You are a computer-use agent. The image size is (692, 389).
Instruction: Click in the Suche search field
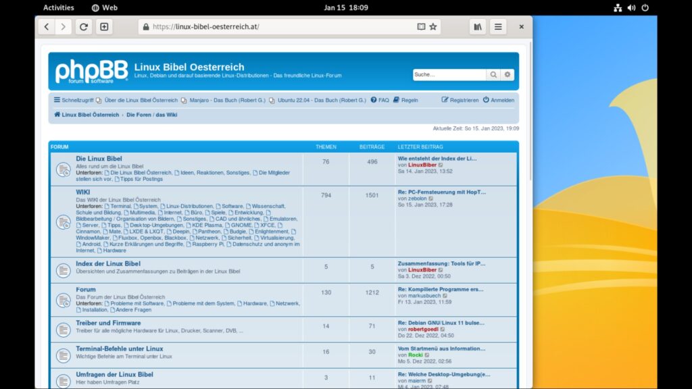(449, 74)
